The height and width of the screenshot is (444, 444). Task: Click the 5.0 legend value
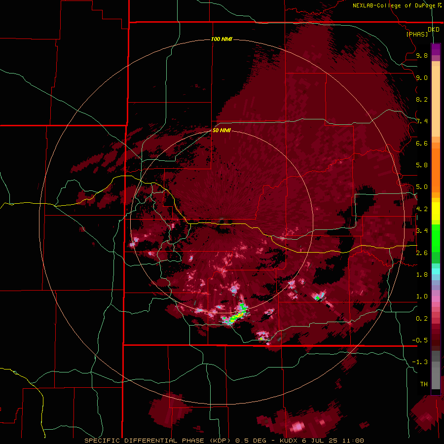tap(422, 187)
